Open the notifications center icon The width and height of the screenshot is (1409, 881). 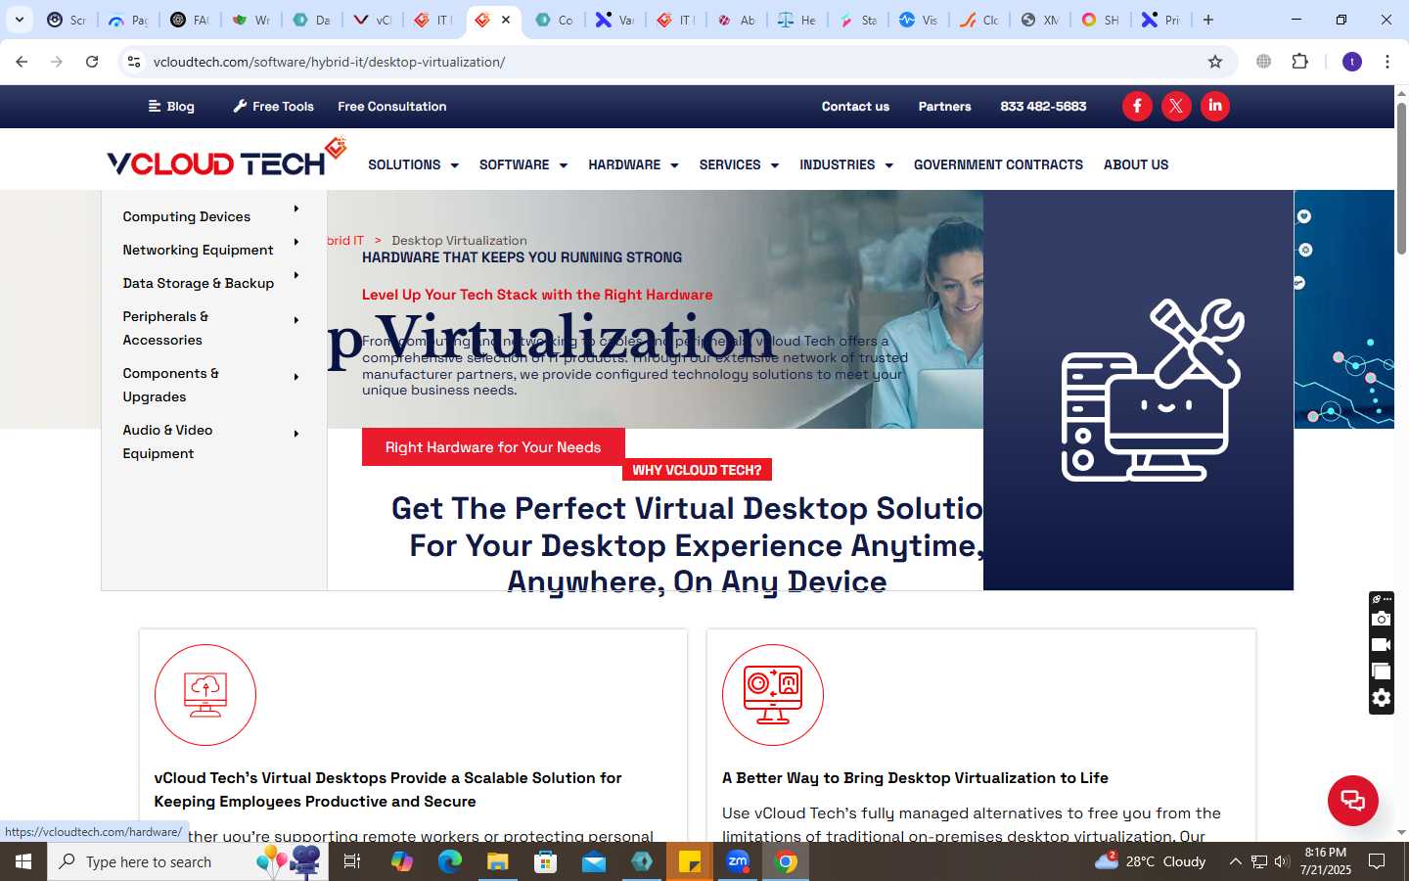click(1377, 861)
